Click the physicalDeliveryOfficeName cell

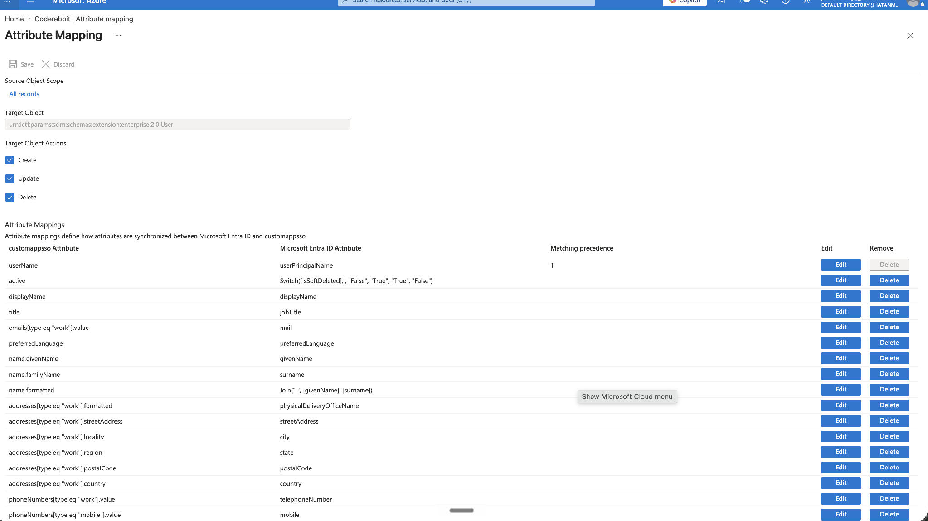click(x=320, y=406)
